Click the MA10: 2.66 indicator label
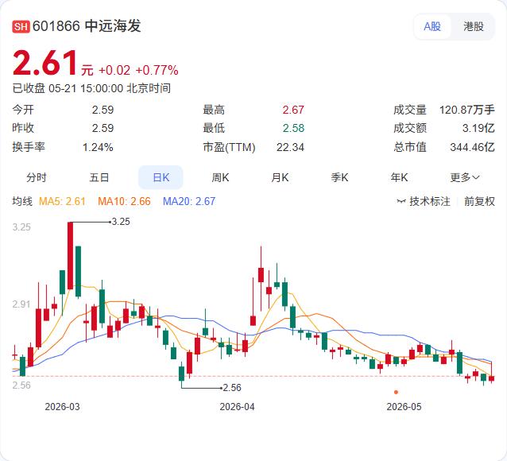Viewport: 507px width, 461px height. (124, 201)
